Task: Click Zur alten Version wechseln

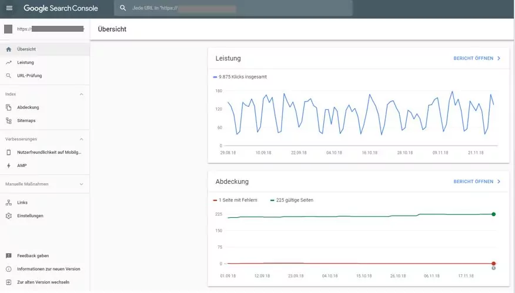Action: [x=43, y=282]
